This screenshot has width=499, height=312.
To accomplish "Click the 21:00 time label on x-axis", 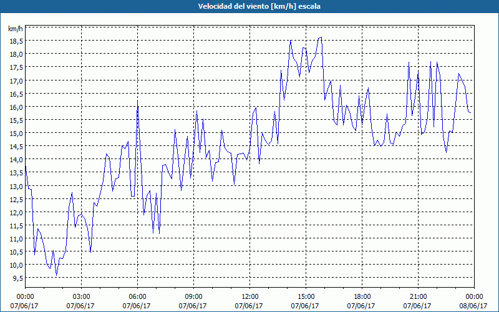I will pyautogui.click(x=418, y=297).
